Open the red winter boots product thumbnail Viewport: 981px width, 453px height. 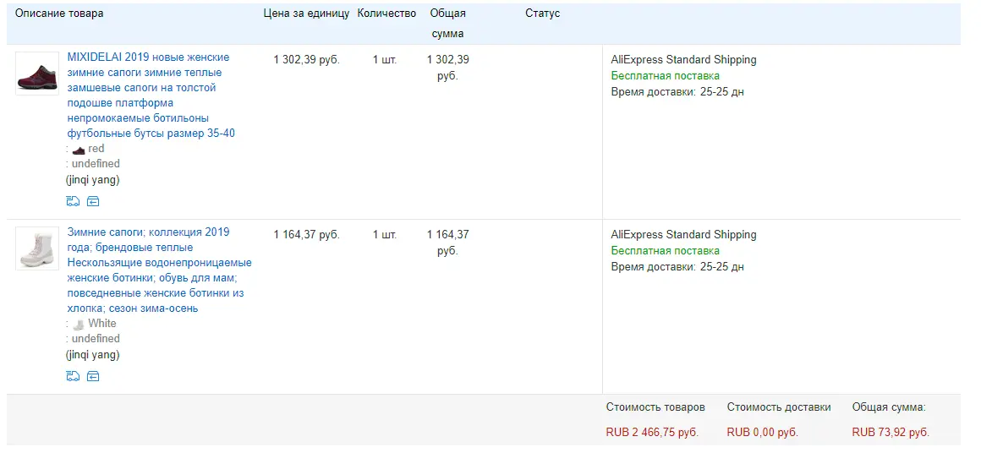37,74
